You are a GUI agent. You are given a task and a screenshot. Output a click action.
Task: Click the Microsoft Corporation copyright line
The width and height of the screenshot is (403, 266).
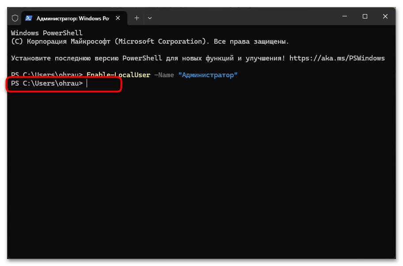[x=150, y=41]
